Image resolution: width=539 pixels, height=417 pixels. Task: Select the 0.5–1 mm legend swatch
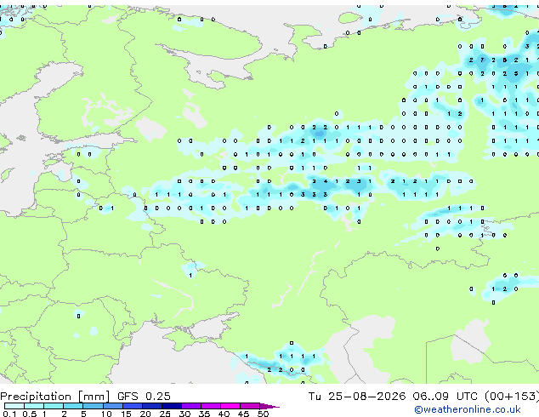click(34, 406)
